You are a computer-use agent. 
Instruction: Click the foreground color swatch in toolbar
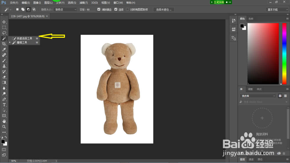[x=3, y=142]
